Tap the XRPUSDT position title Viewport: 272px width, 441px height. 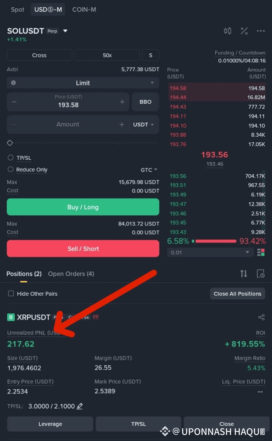(34, 317)
